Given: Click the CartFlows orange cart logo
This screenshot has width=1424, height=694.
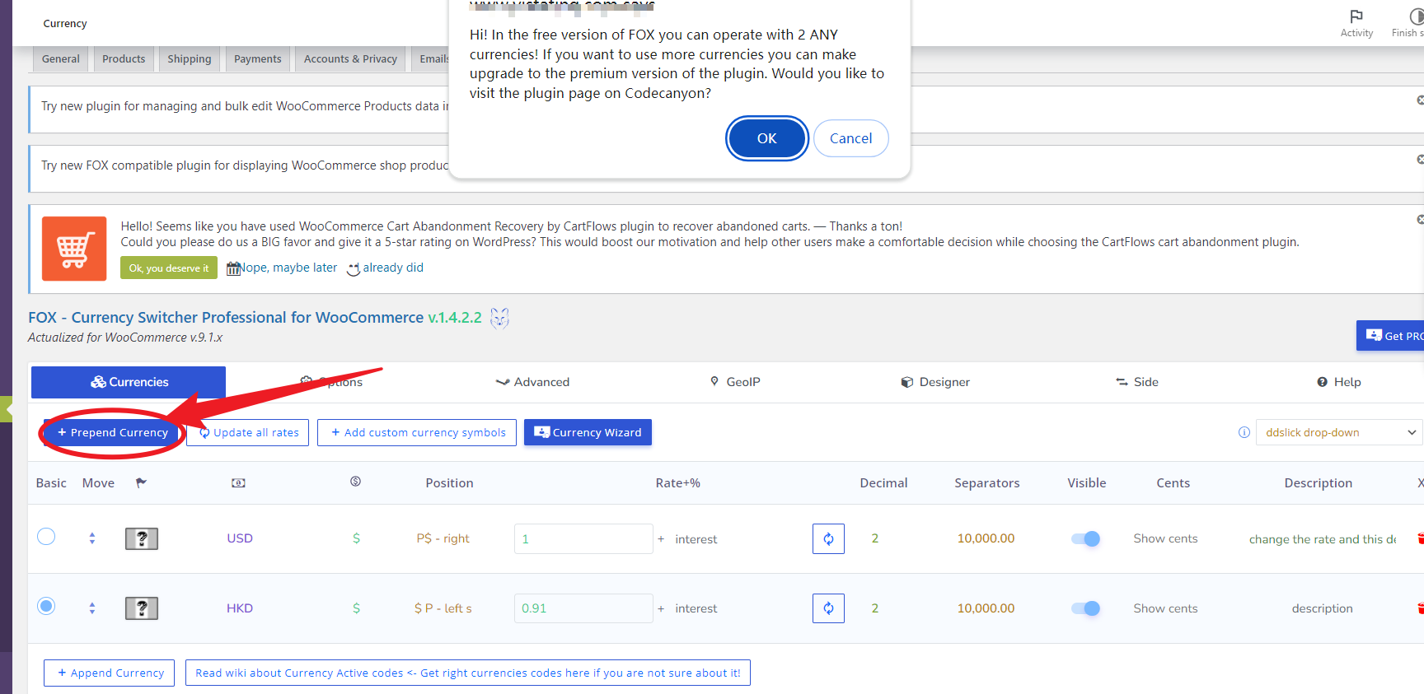Looking at the screenshot, I should pyautogui.click(x=74, y=249).
